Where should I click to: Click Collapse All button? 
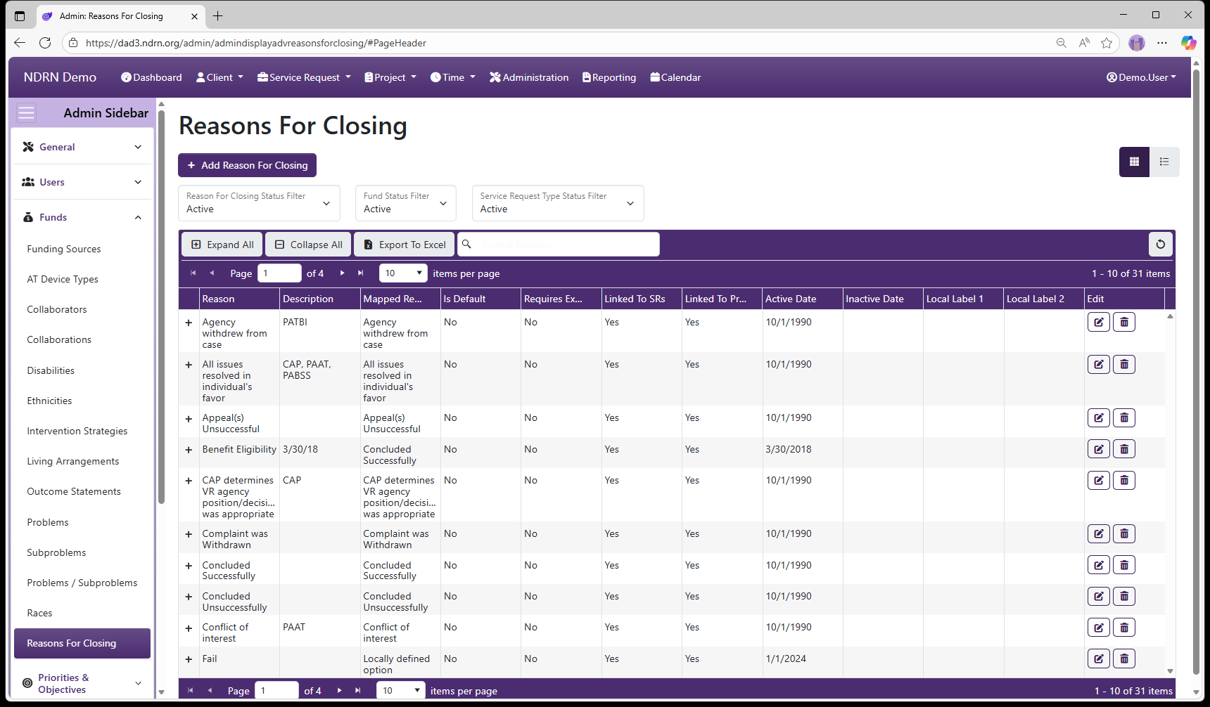(308, 245)
